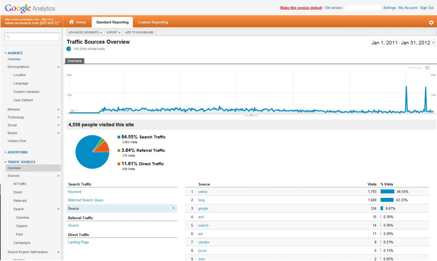Click the lycos source link
The width and height of the screenshot is (437, 261).
coord(202,251)
